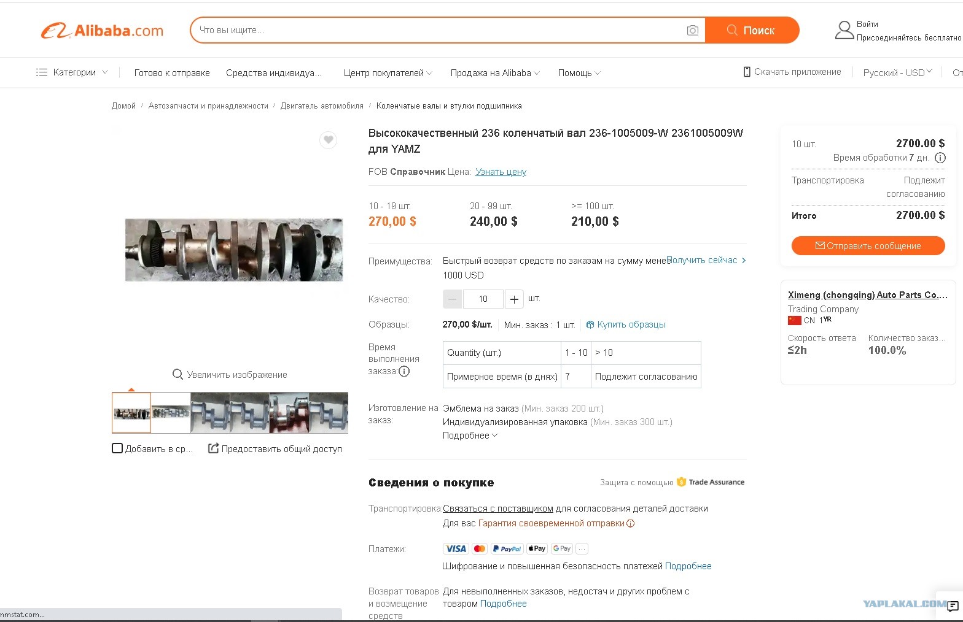The image size is (963, 622).
Task: Click Получить сейчас link
Action: (702, 260)
